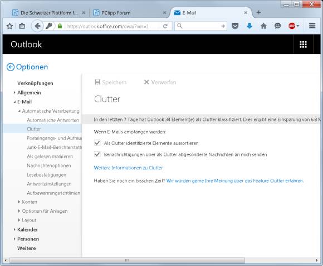Image resolution: width=323 pixels, height=266 pixels.
Task: Open the Firefox downloads arrow
Action: 249,26
